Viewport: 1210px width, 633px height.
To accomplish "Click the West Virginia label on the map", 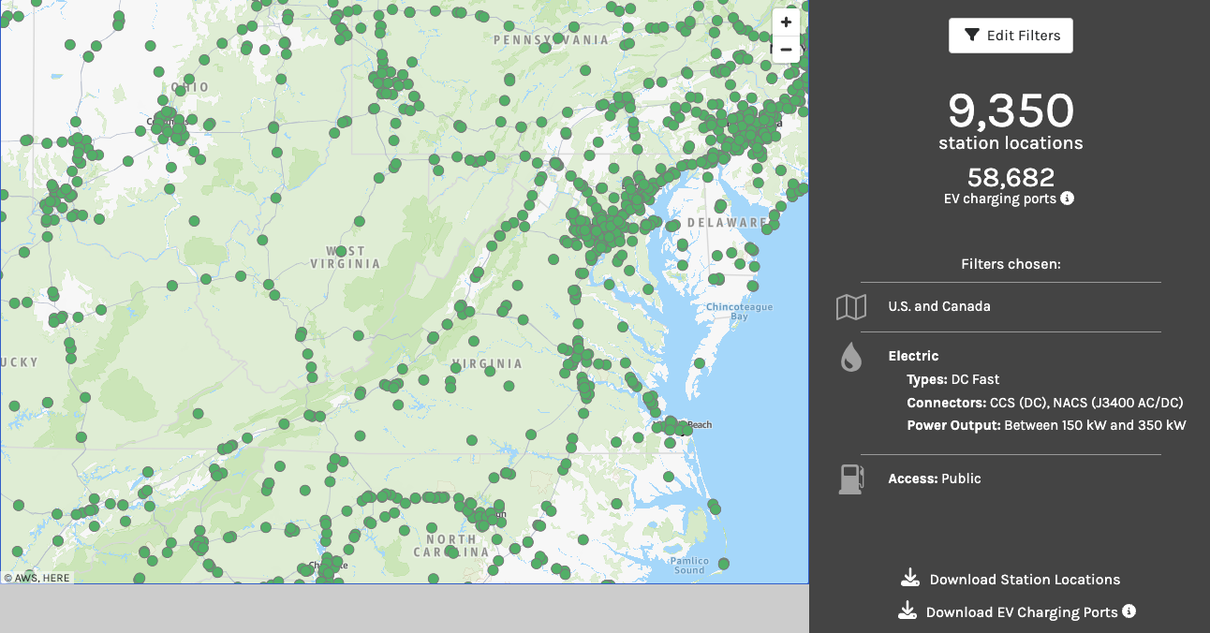I will [x=346, y=258].
